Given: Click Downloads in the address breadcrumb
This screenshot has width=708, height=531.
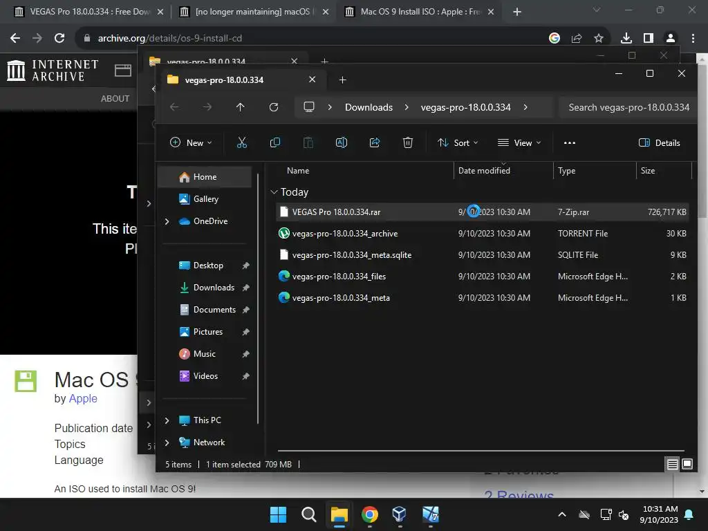Looking at the screenshot, I should pos(369,107).
